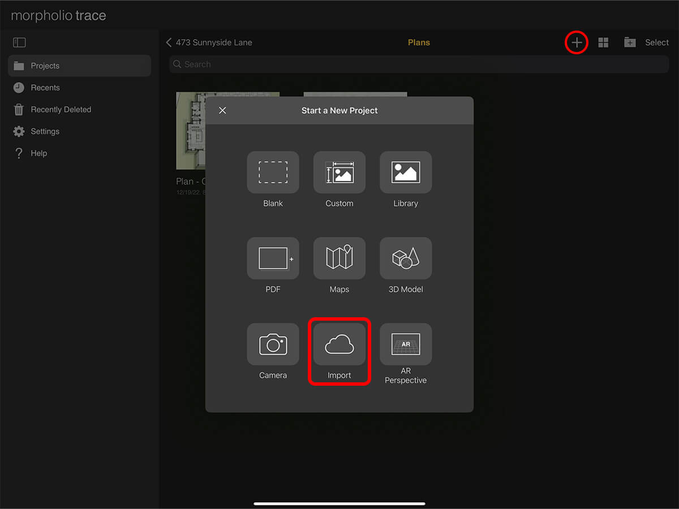Click the Search field

click(x=419, y=64)
